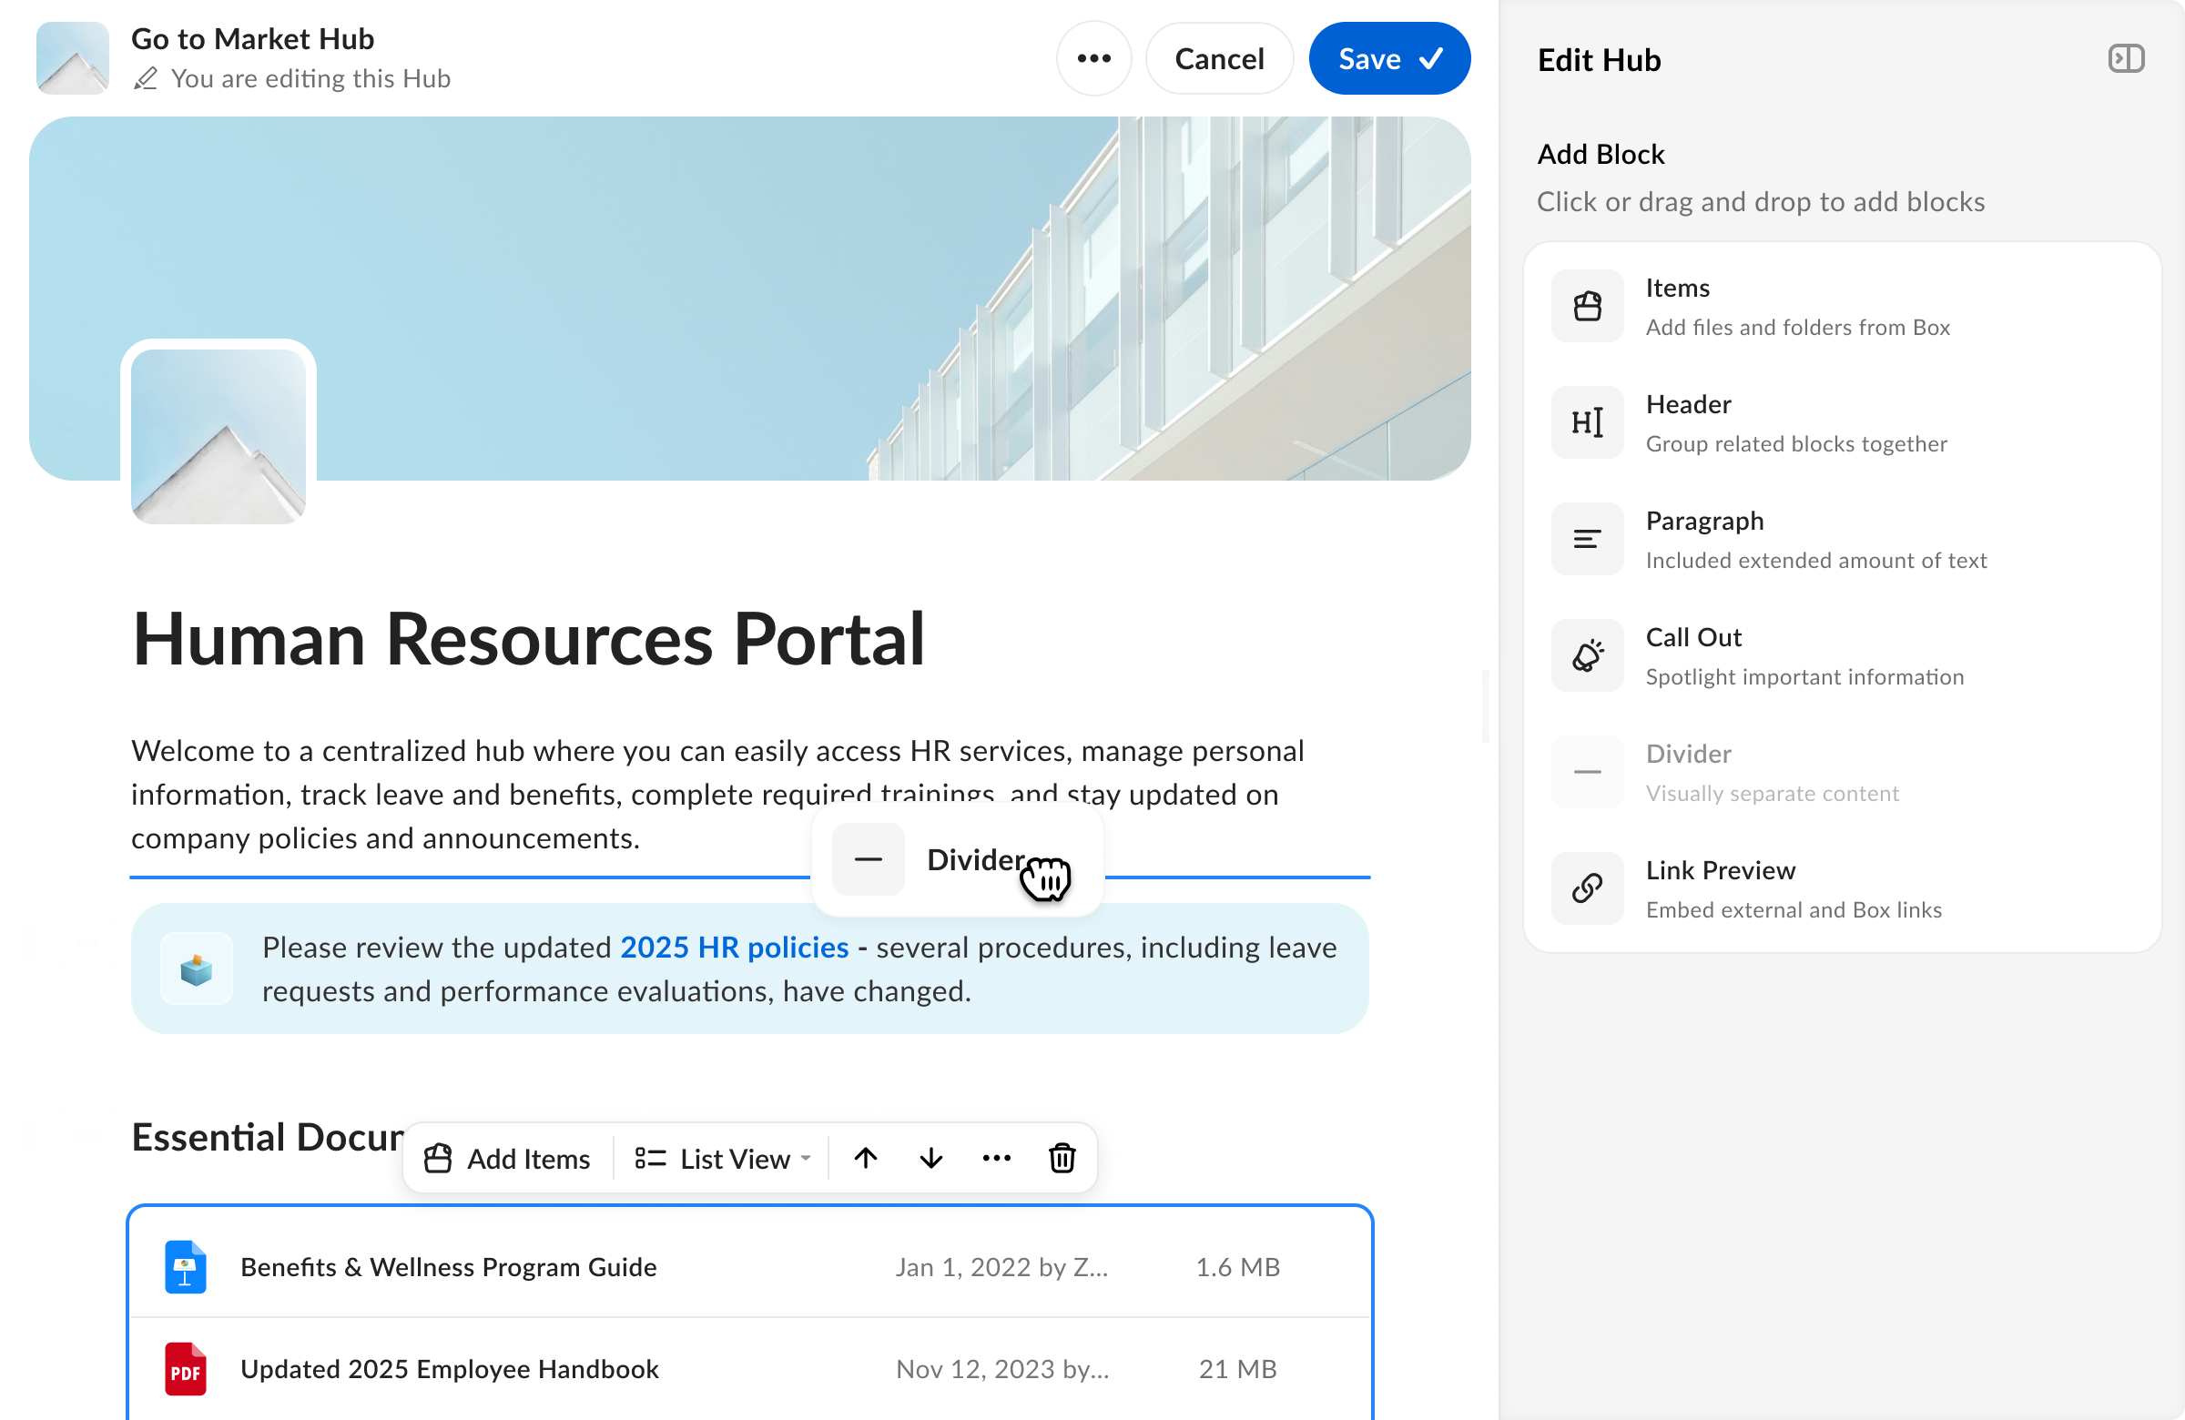The height and width of the screenshot is (1420, 2185).
Task: Add a Link Preview block
Action: [x=1842, y=888]
